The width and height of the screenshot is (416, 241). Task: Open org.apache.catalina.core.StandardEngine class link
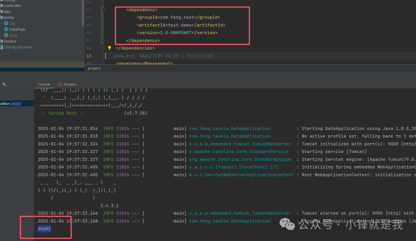coord(240,160)
